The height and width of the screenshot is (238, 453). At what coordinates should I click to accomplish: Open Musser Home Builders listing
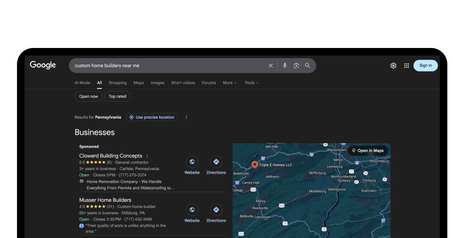tap(105, 200)
